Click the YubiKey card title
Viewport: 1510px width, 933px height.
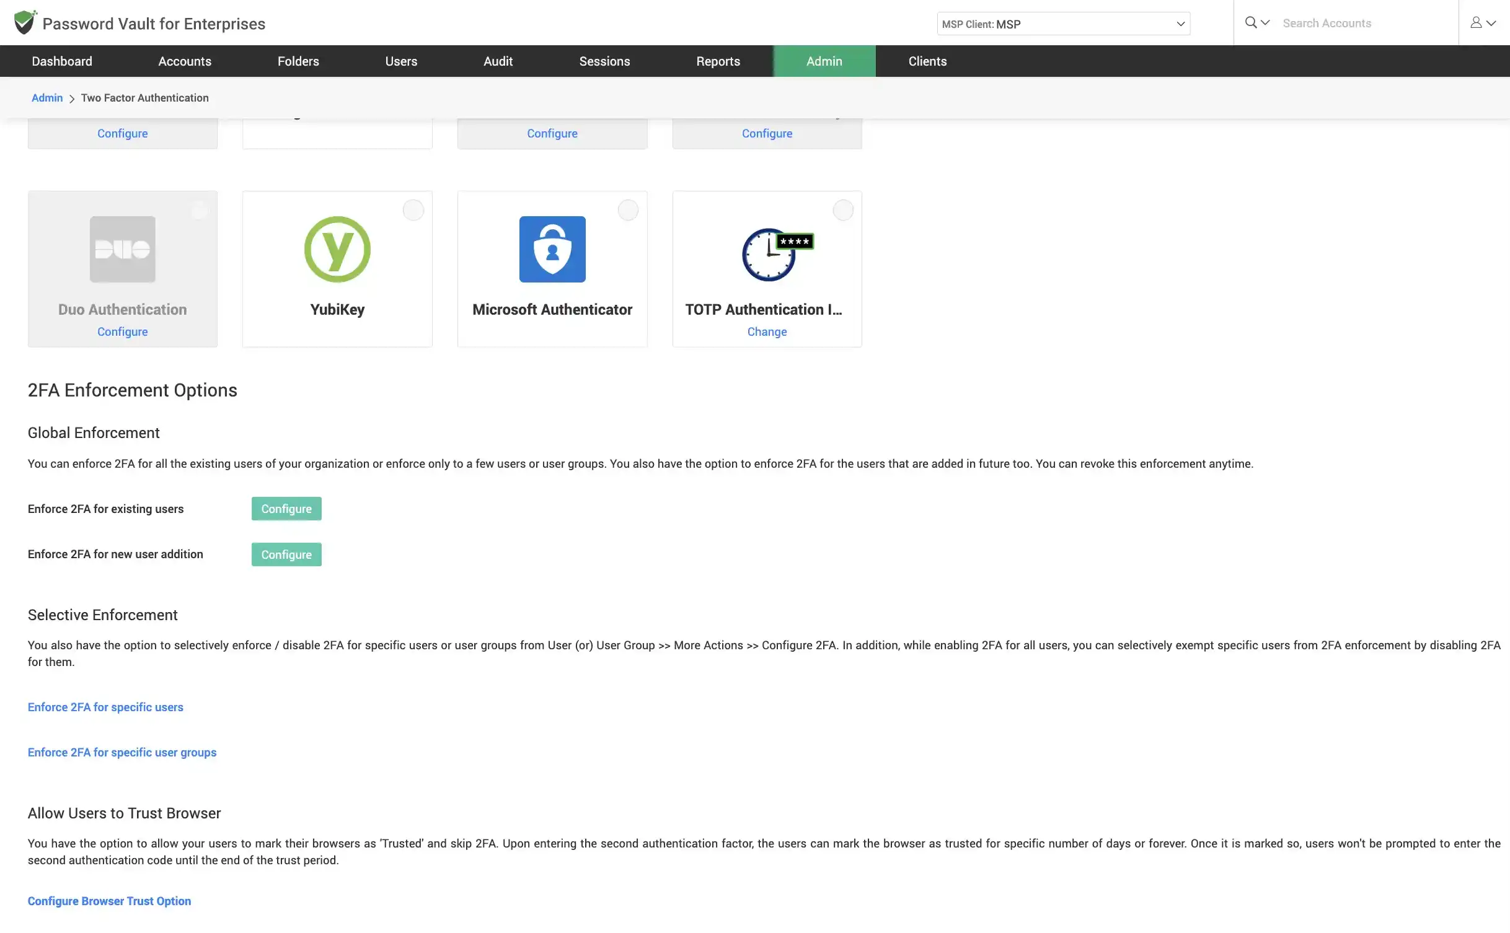click(337, 309)
